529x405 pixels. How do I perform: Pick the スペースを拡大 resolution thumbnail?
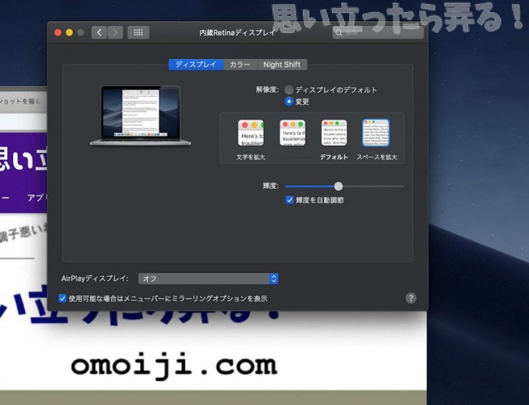376,133
